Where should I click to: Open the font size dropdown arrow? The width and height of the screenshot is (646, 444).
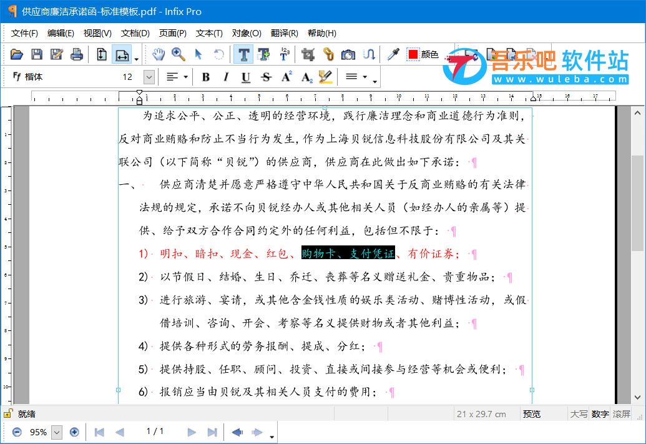149,77
